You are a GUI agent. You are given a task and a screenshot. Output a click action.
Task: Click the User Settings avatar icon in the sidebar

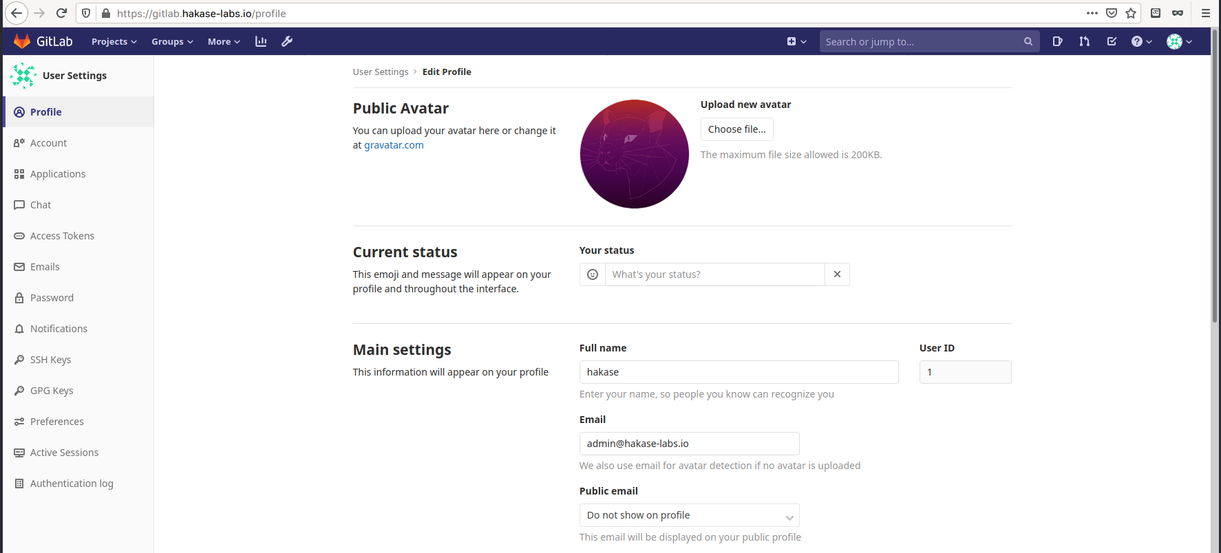pyautogui.click(x=23, y=76)
